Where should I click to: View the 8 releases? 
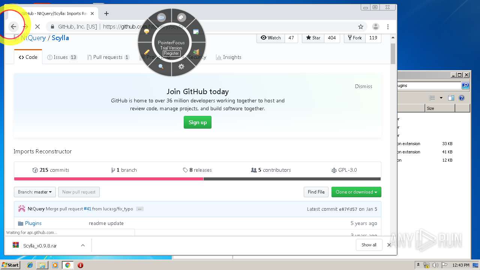tap(197, 170)
